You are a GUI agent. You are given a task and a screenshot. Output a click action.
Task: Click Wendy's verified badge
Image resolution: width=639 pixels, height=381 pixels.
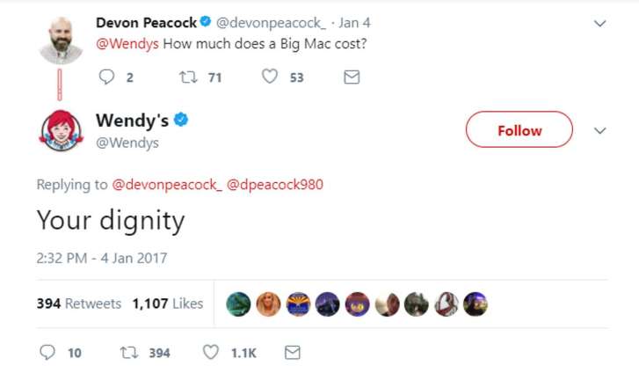(x=182, y=121)
